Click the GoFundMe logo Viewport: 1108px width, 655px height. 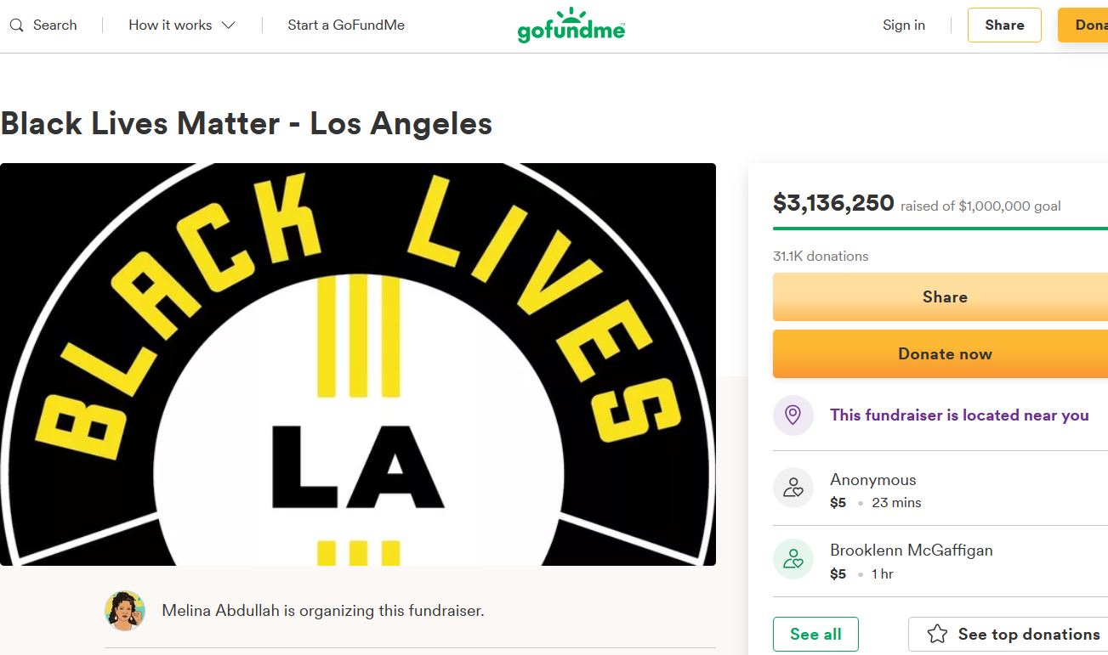tap(571, 25)
